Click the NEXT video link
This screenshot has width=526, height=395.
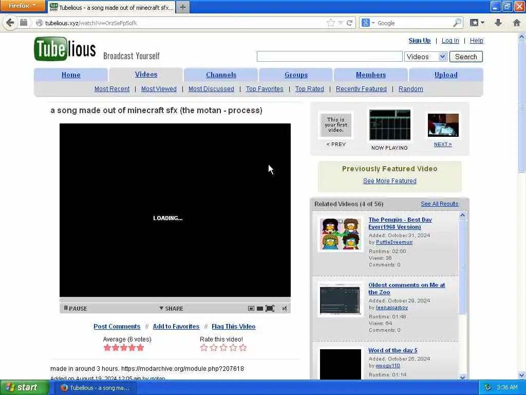[x=443, y=145]
